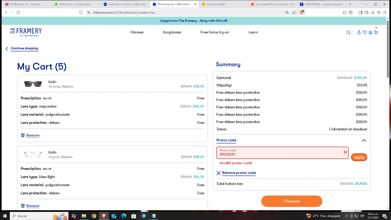Open the shopping cart icon

coord(376,32)
